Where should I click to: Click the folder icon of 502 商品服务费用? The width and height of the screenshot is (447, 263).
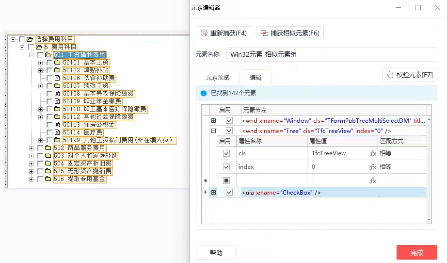pyautogui.click(x=48, y=148)
